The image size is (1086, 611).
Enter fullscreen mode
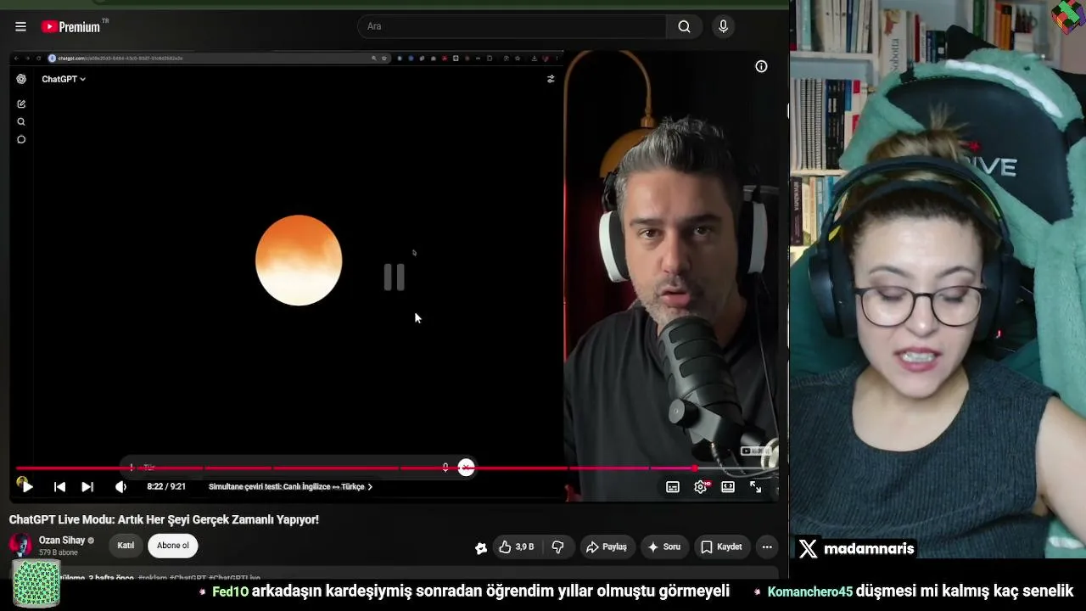tap(755, 487)
